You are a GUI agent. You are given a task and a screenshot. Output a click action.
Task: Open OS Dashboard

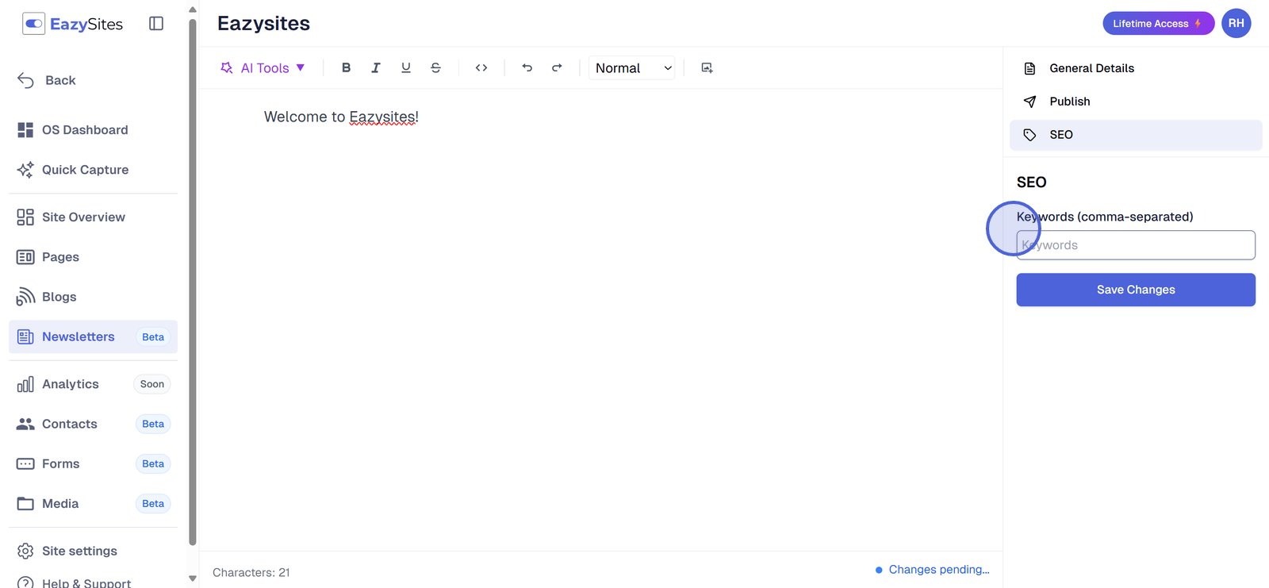[93, 130]
